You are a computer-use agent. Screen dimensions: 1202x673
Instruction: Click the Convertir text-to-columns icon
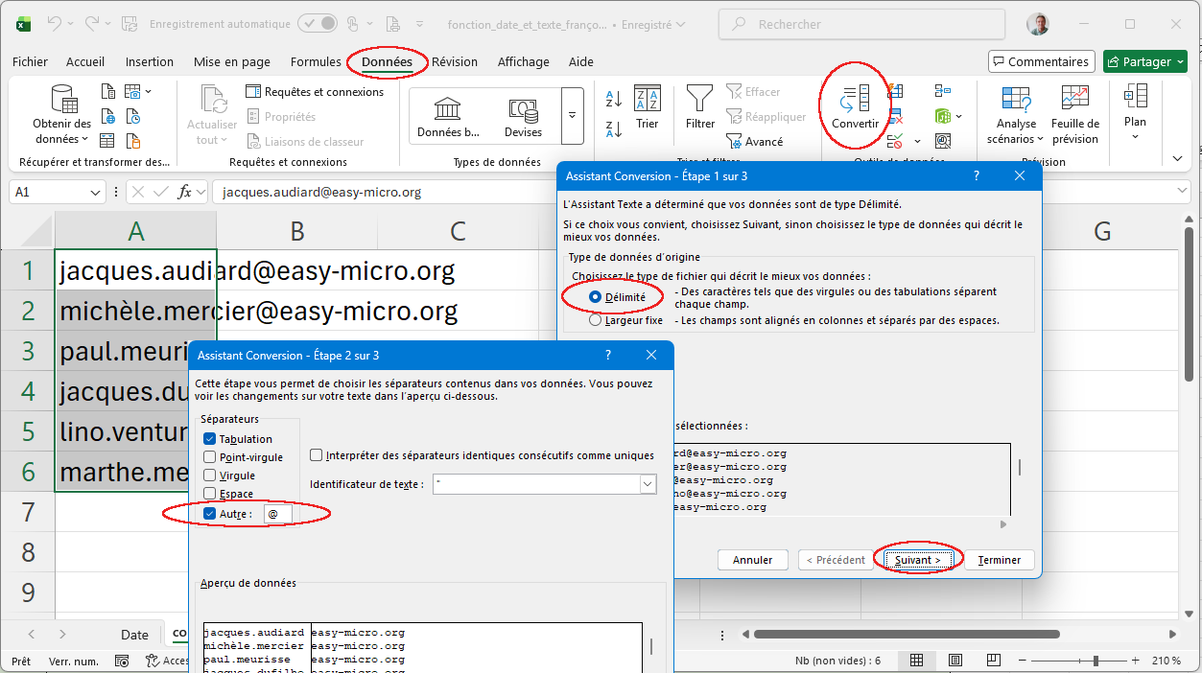[854, 100]
